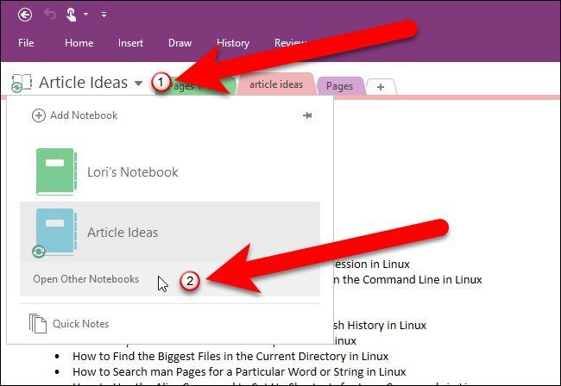The image size is (561, 386).
Task: Pin the notebook pane with pushpin icon
Action: [307, 115]
